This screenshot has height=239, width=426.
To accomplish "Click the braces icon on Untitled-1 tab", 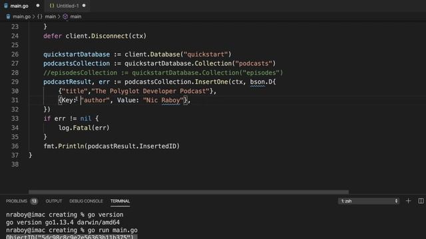I will [x=52, y=6].
